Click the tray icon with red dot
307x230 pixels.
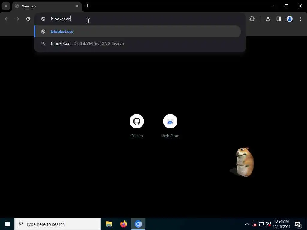[x=268, y=224]
